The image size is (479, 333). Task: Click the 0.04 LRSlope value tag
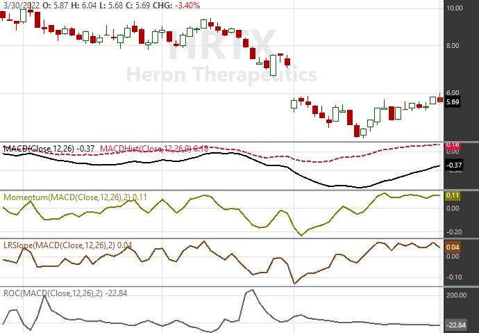point(453,247)
